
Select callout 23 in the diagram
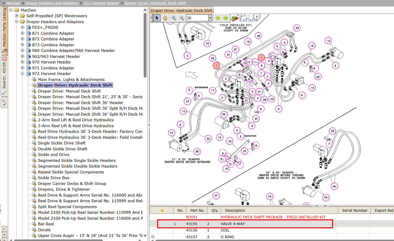point(297,28)
